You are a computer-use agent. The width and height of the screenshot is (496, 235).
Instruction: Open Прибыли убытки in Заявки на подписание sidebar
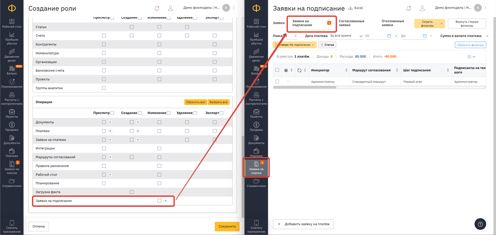tap(256, 39)
